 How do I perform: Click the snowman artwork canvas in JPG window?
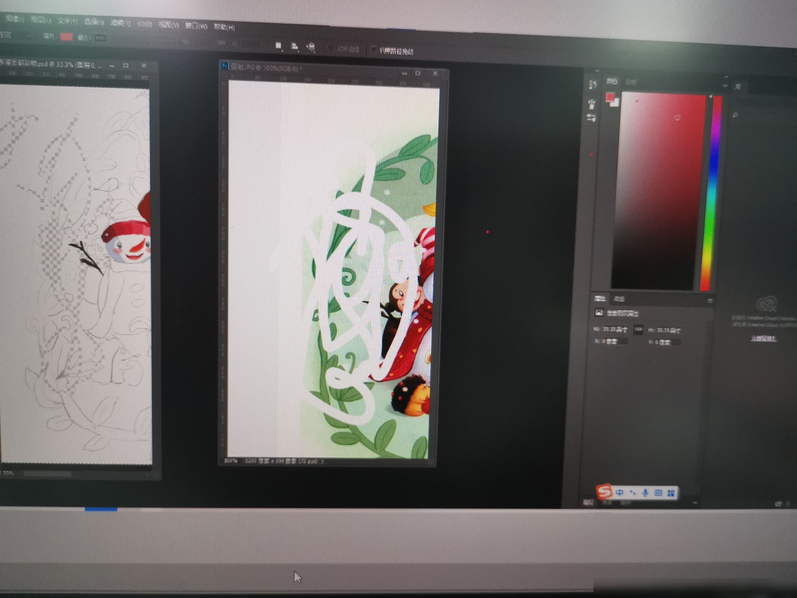333,271
